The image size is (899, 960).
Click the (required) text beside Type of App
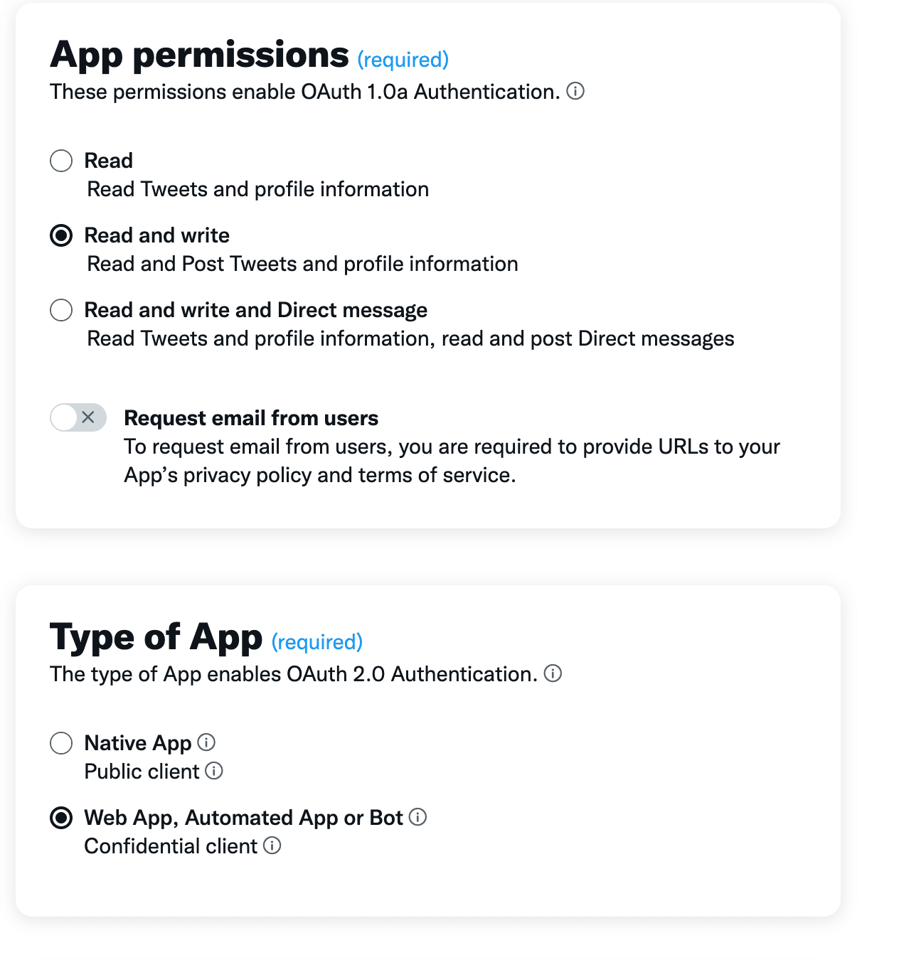[316, 642]
